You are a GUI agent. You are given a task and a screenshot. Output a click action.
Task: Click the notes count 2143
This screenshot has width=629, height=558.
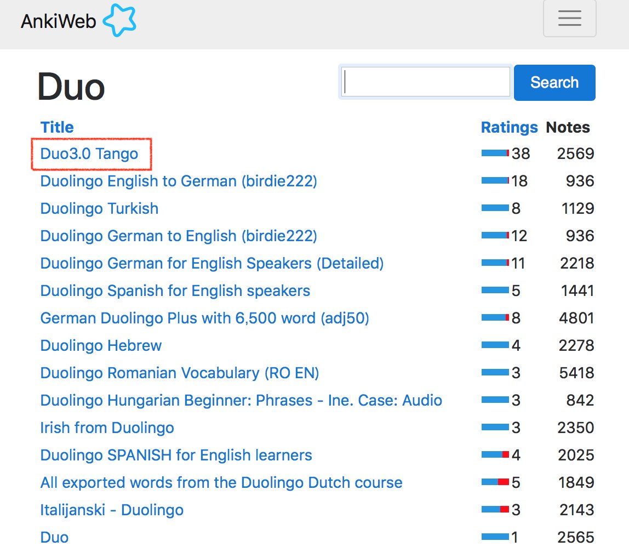click(x=576, y=510)
